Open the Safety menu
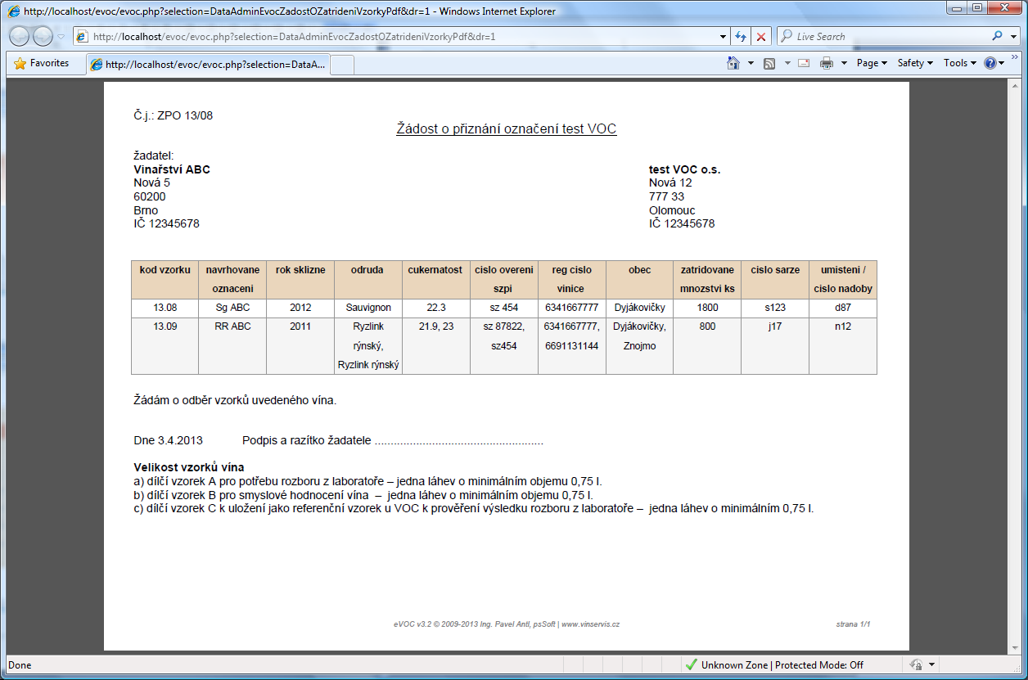Viewport: 1028px width, 680px height. (x=915, y=63)
